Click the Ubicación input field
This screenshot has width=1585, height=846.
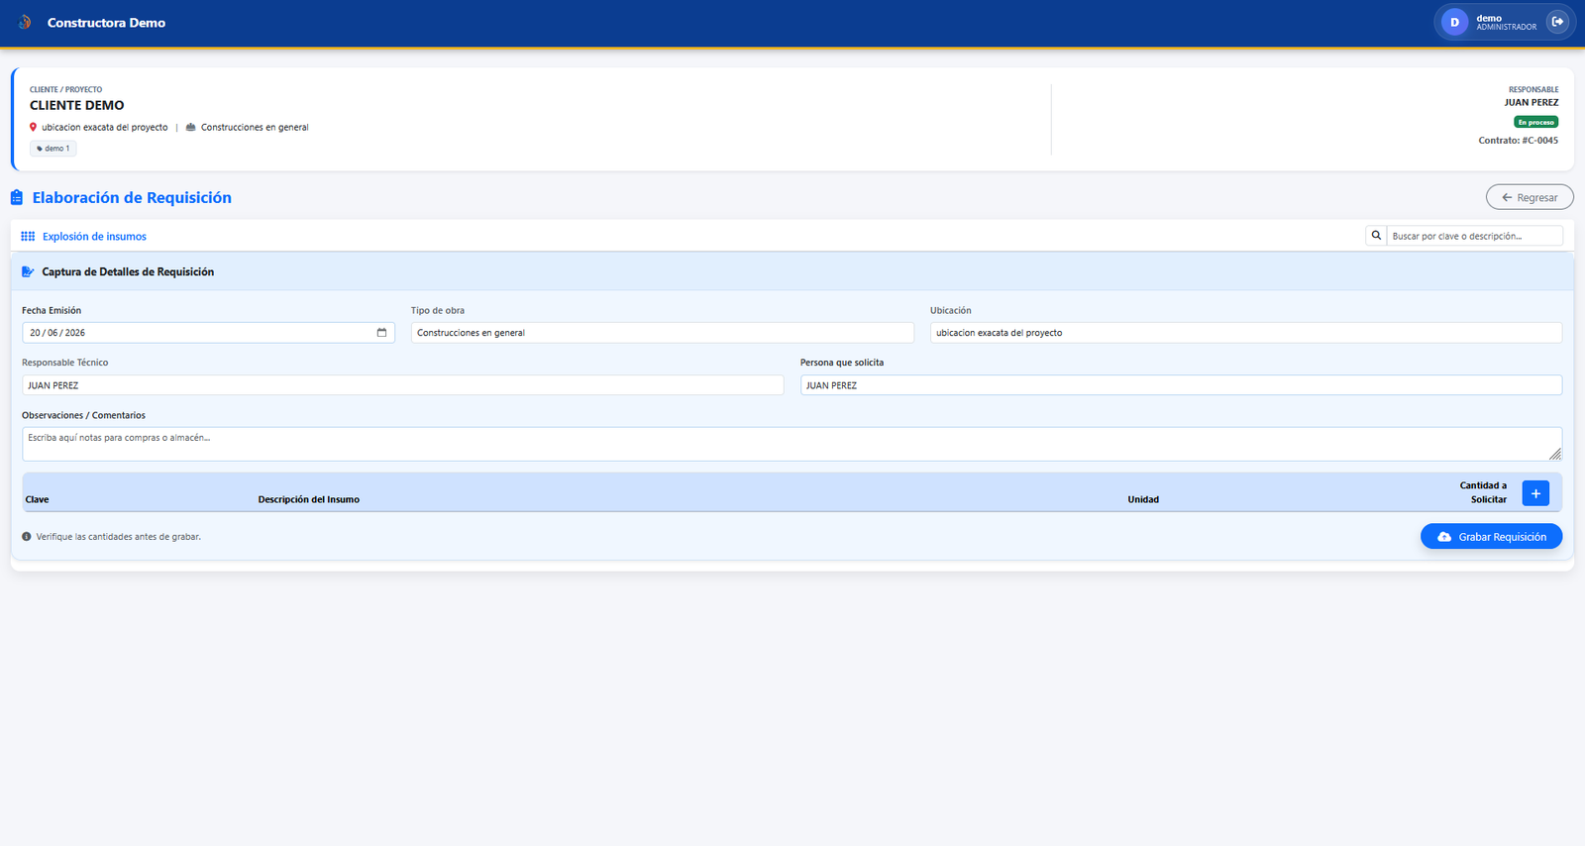click(x=1246, y=333)
